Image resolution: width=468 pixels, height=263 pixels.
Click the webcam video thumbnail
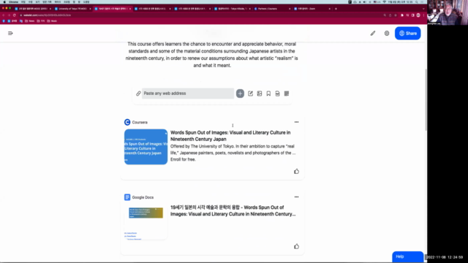(x=448, y=12)
